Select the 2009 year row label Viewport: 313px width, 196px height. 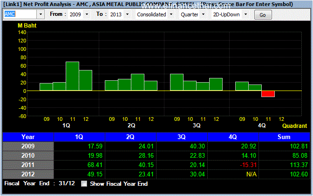28,147
